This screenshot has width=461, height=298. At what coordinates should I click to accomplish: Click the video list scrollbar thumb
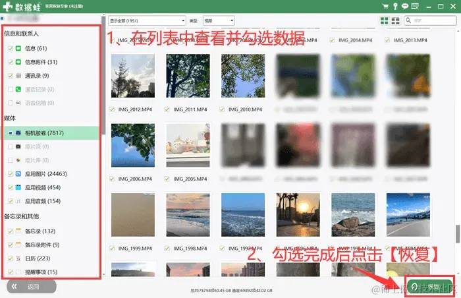click(x=458, y=234)
